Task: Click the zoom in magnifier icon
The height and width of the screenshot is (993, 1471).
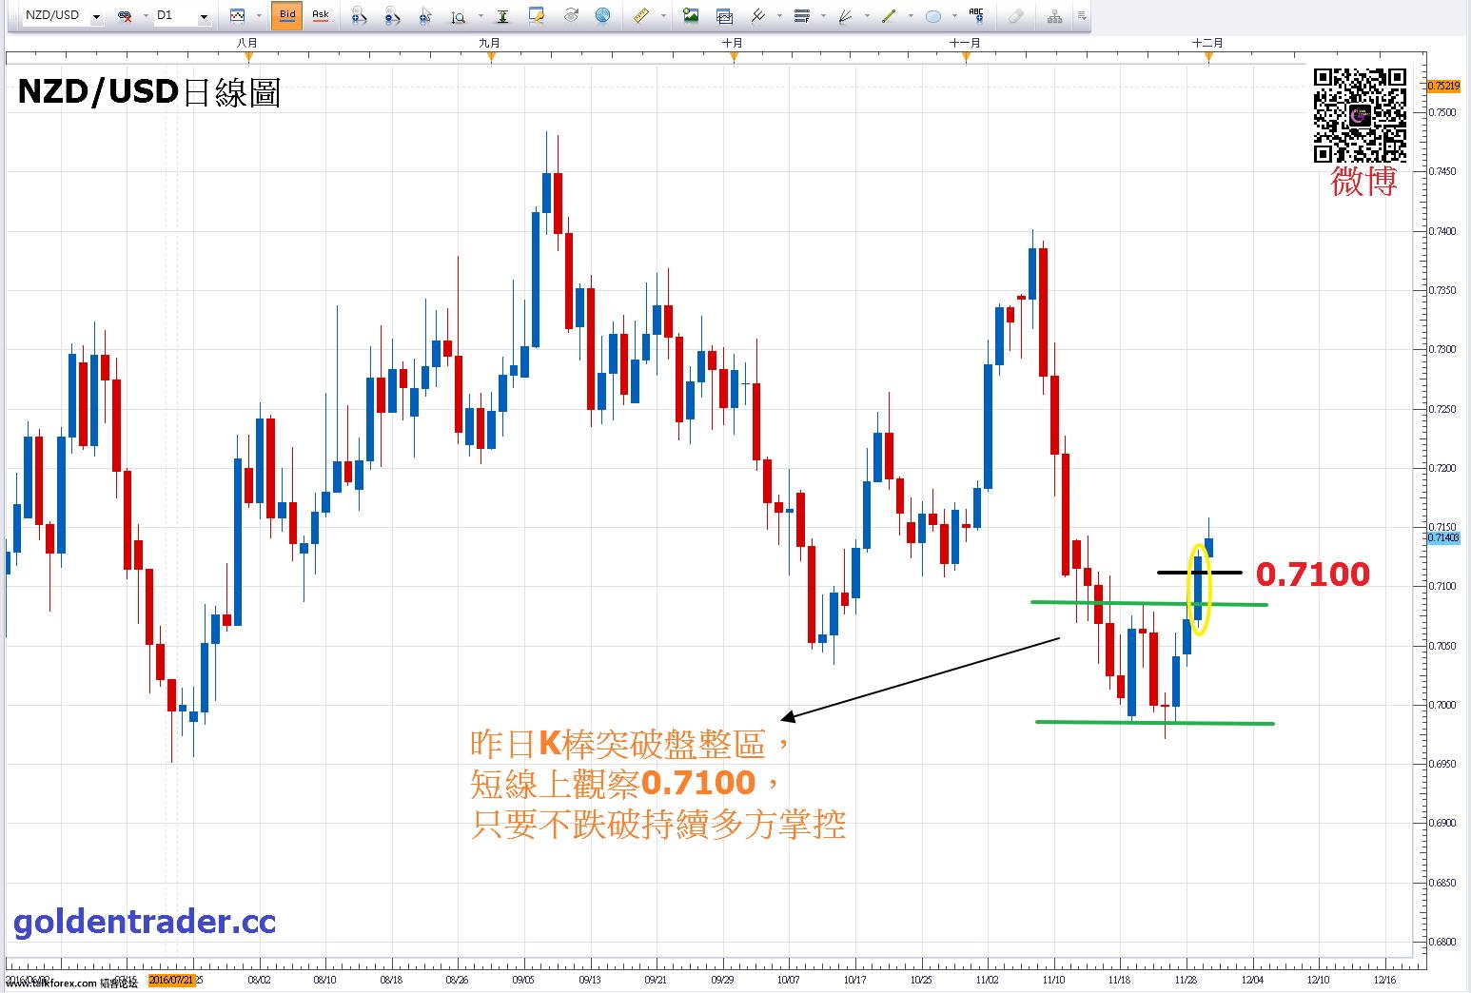Action: 359,16
